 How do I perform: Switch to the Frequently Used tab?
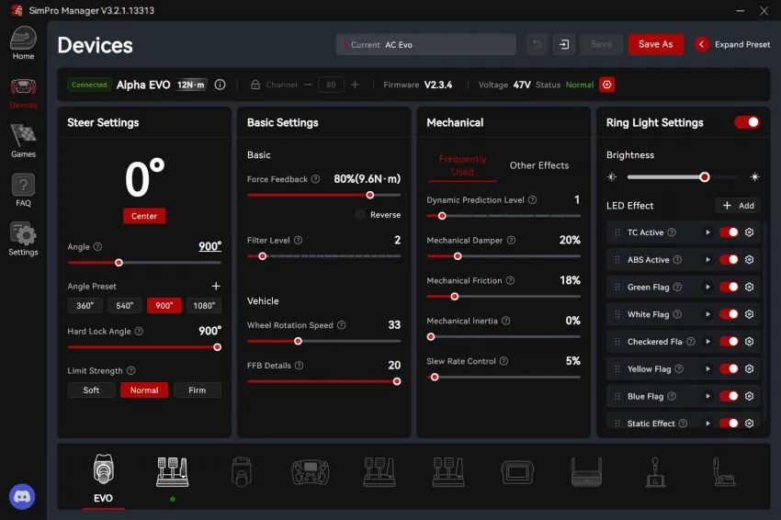462,165
